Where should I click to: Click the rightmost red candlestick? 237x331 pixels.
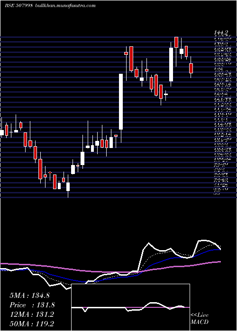click(x=191, y=68)
